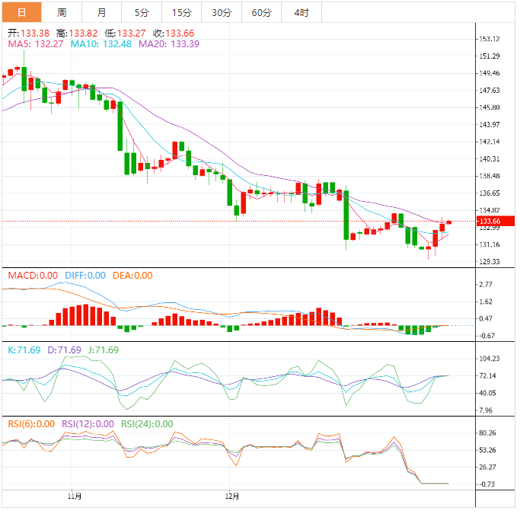Click the RSI axis value 26.27
The width and height of the screenshot is (520, 514).
click(487, 467)
